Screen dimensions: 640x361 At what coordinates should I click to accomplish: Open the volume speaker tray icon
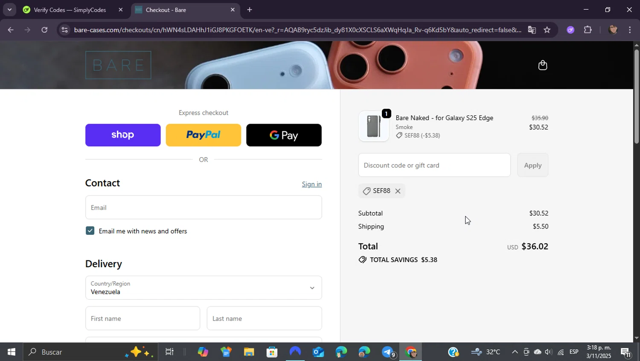[x=549, y=352]
